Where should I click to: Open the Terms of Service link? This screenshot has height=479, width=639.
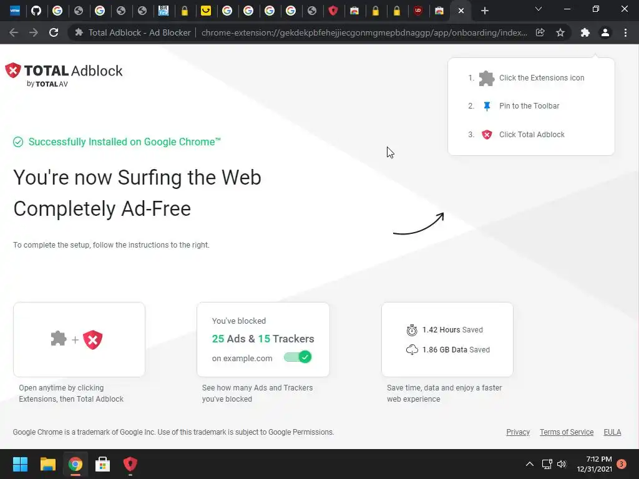(x=567, y=432)
